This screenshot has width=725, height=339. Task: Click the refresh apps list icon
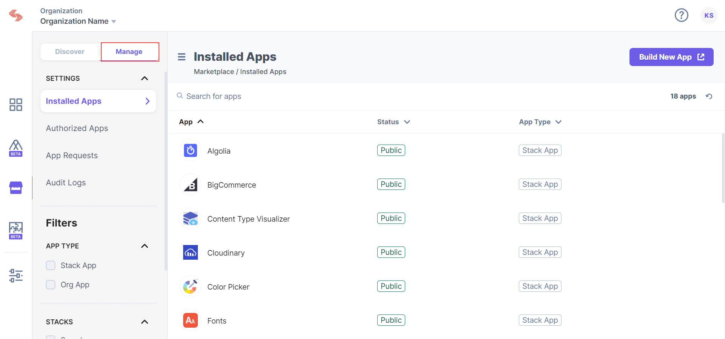(709, 96)
